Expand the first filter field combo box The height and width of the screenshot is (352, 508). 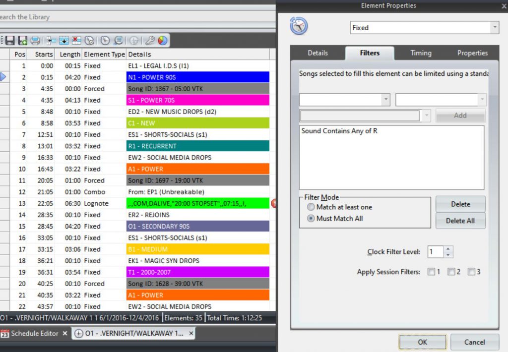385,99
